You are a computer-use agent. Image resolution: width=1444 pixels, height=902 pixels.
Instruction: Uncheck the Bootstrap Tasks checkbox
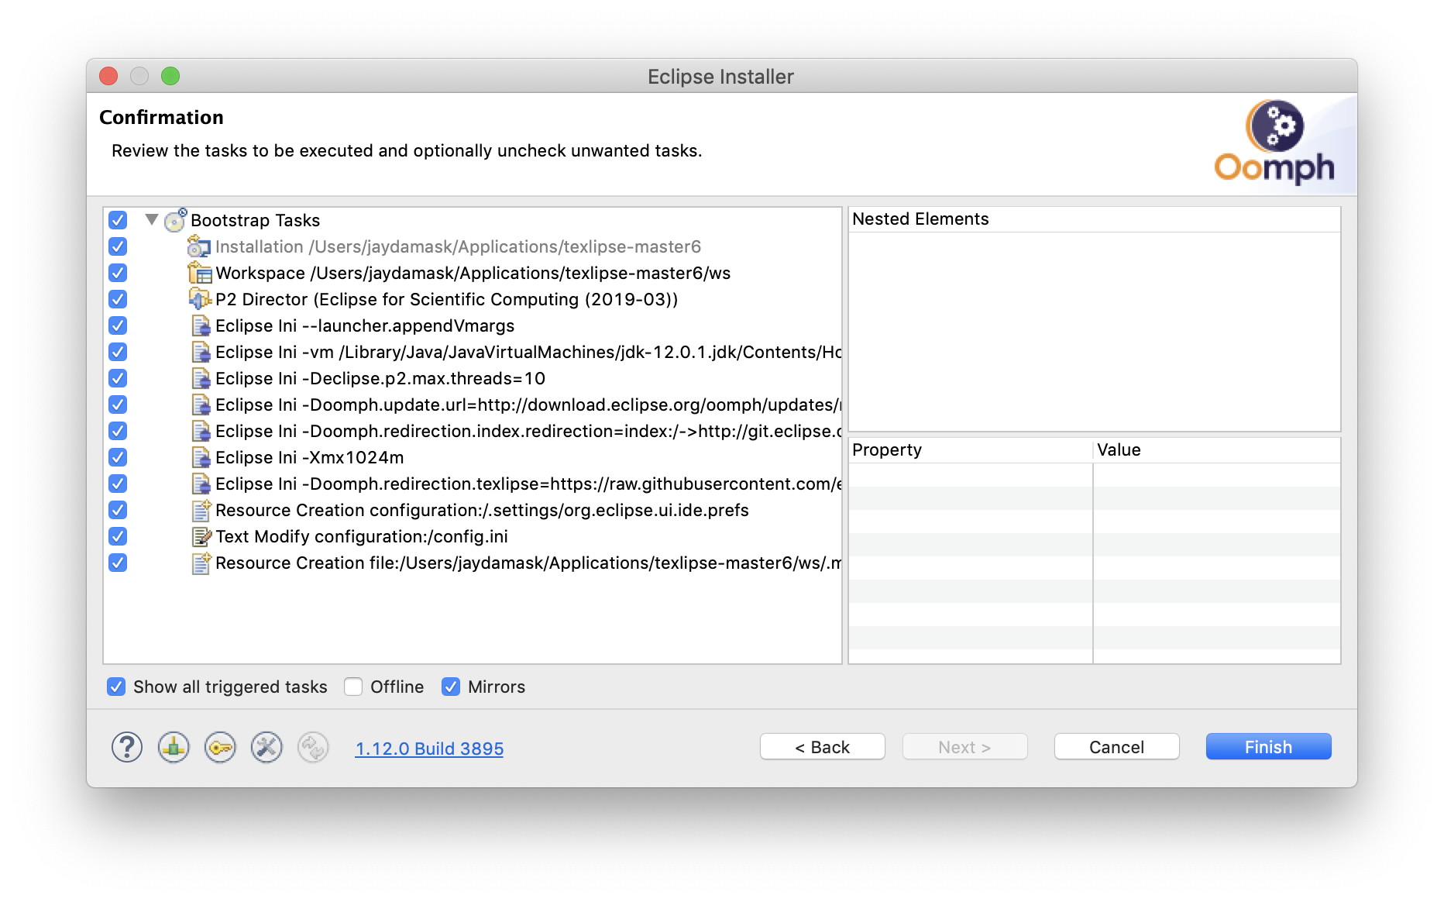coord(118,220)
